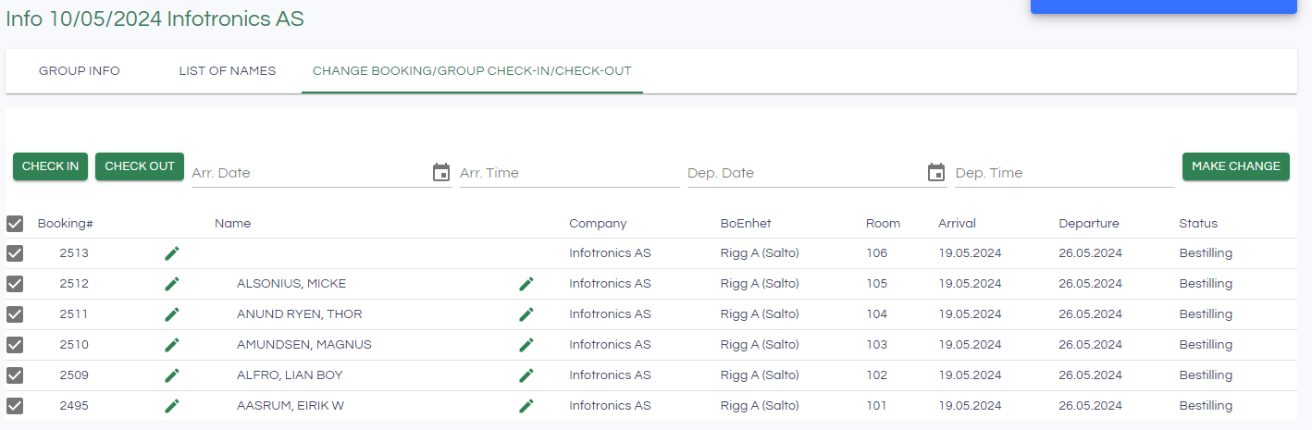Uncheck booking 2509 row checkbox
Viewport: 1312px width, 430px height.
[15, 375]
